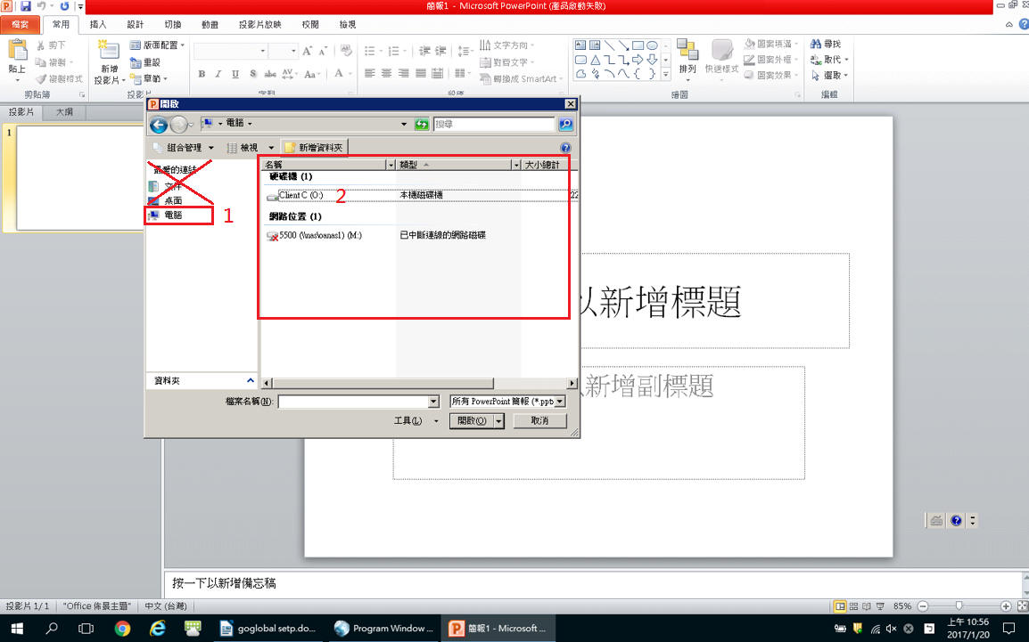Click the Back arrow in Open dialog
The height and width of the screenshot is (642, 1029).
coord(159,125)
